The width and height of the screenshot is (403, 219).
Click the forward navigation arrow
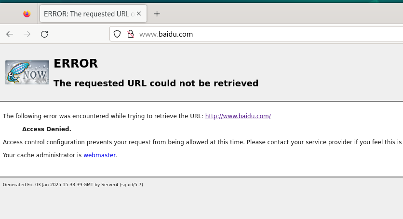pos(27,34)
